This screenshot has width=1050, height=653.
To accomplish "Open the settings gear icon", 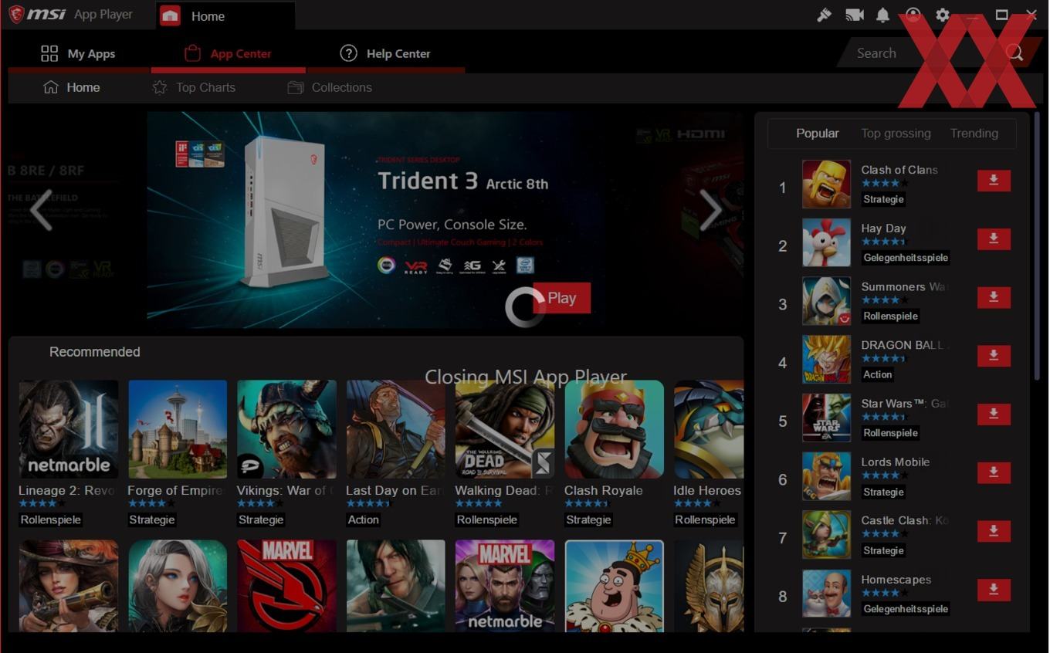I will [943, 15].
